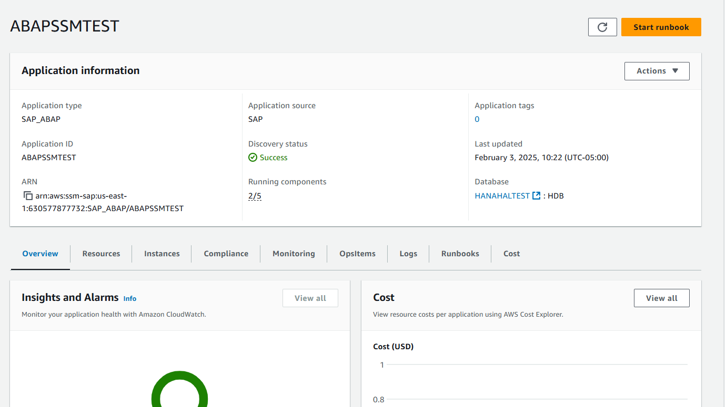The height and width of the screenshot is (407, 726).
Task: Click View all in Insights and Alarms
Action: pos(310,298)
